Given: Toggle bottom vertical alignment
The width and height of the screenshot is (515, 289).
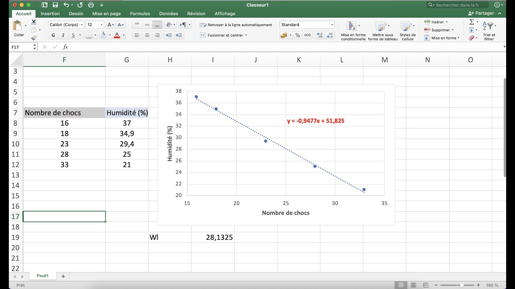Looking at the screenshot, I should [x=157, y=24].
